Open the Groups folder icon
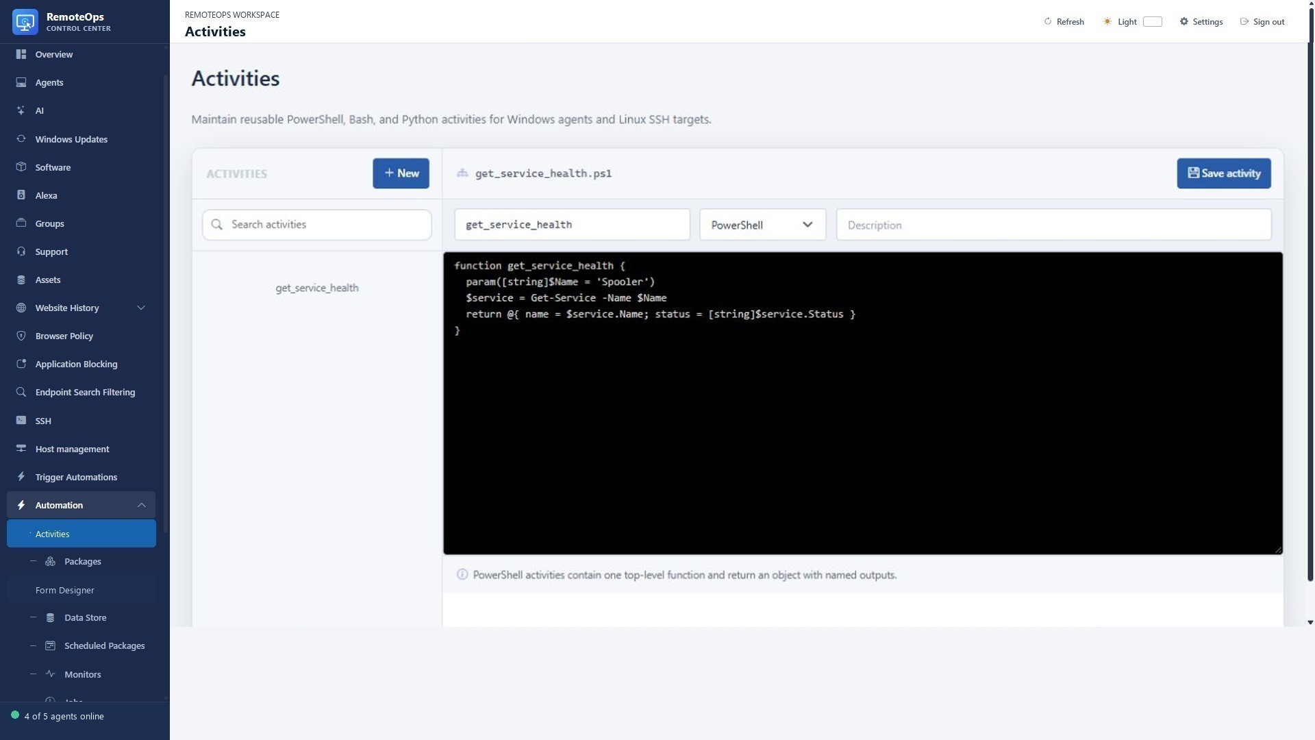This screenshot has height=740, width=1315. (21, 223)
